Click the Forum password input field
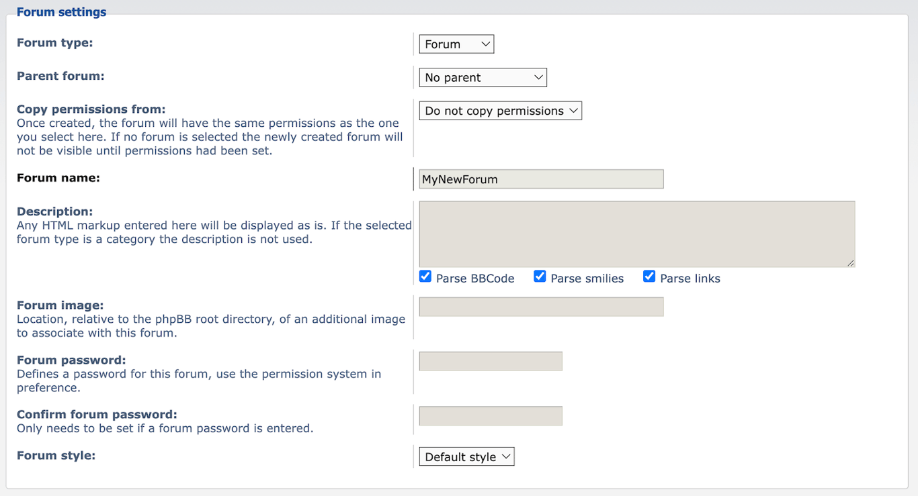Image resolution: width=918 pixels, height=496 pixels. (x=490, y=360)
